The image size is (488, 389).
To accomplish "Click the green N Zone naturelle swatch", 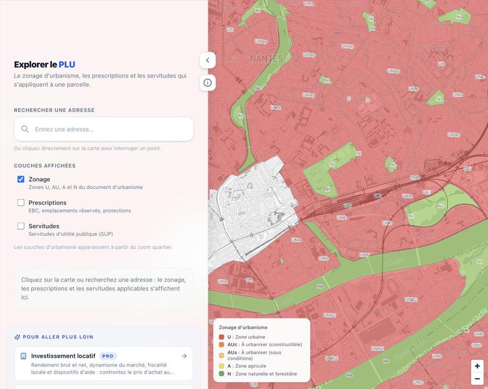I will (222, 374).
